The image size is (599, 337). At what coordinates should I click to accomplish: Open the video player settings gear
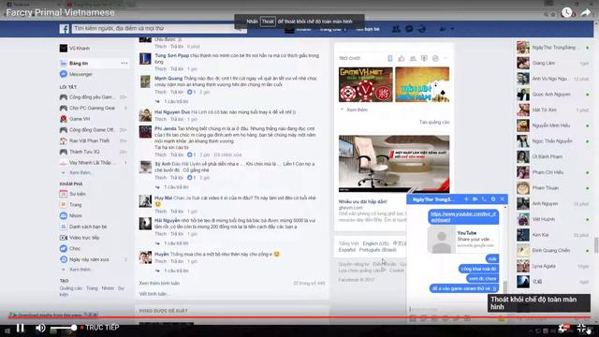click(563, 328)
